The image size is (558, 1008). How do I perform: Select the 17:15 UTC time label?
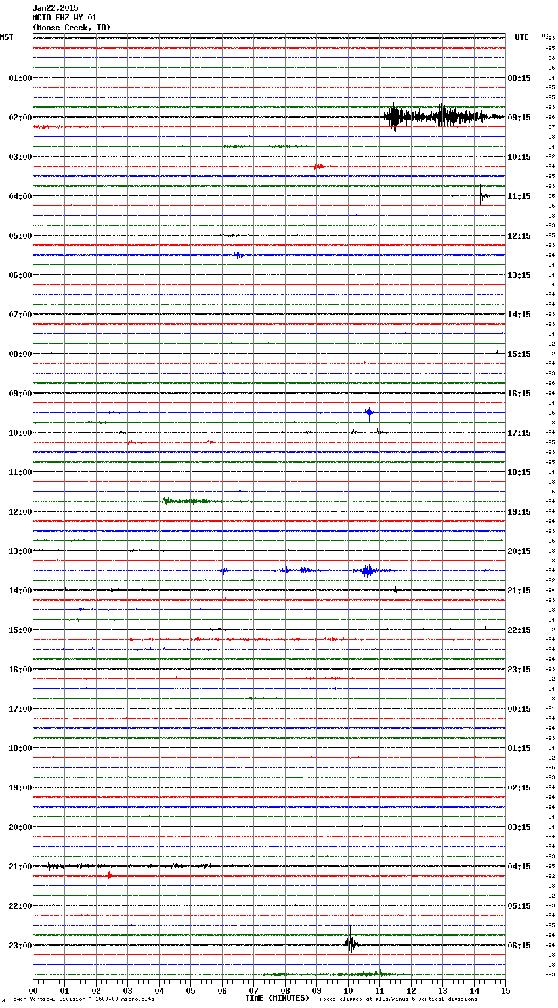click(519, 433)
